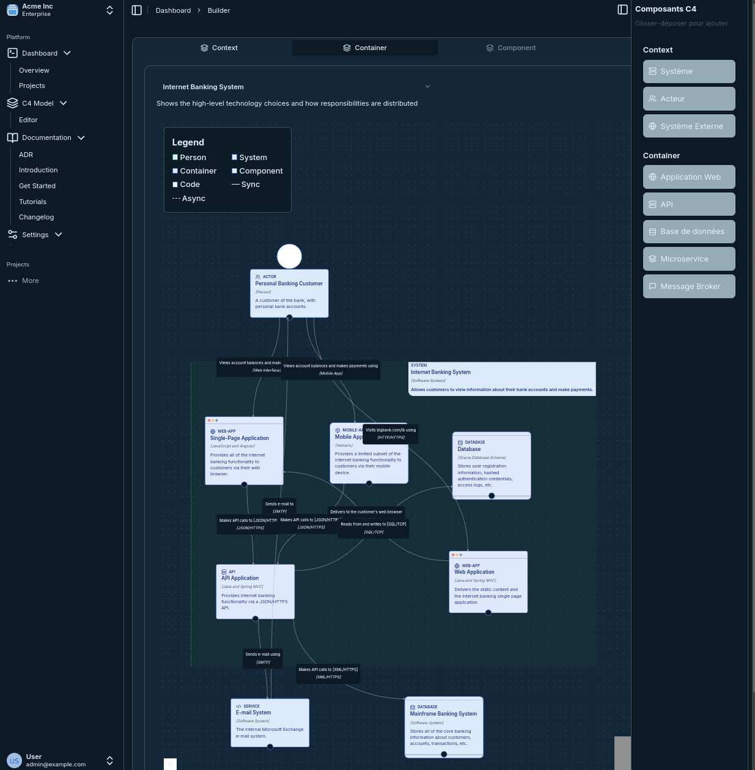Expand the Acme Inc workspace switcher

(x=109, y=10)
